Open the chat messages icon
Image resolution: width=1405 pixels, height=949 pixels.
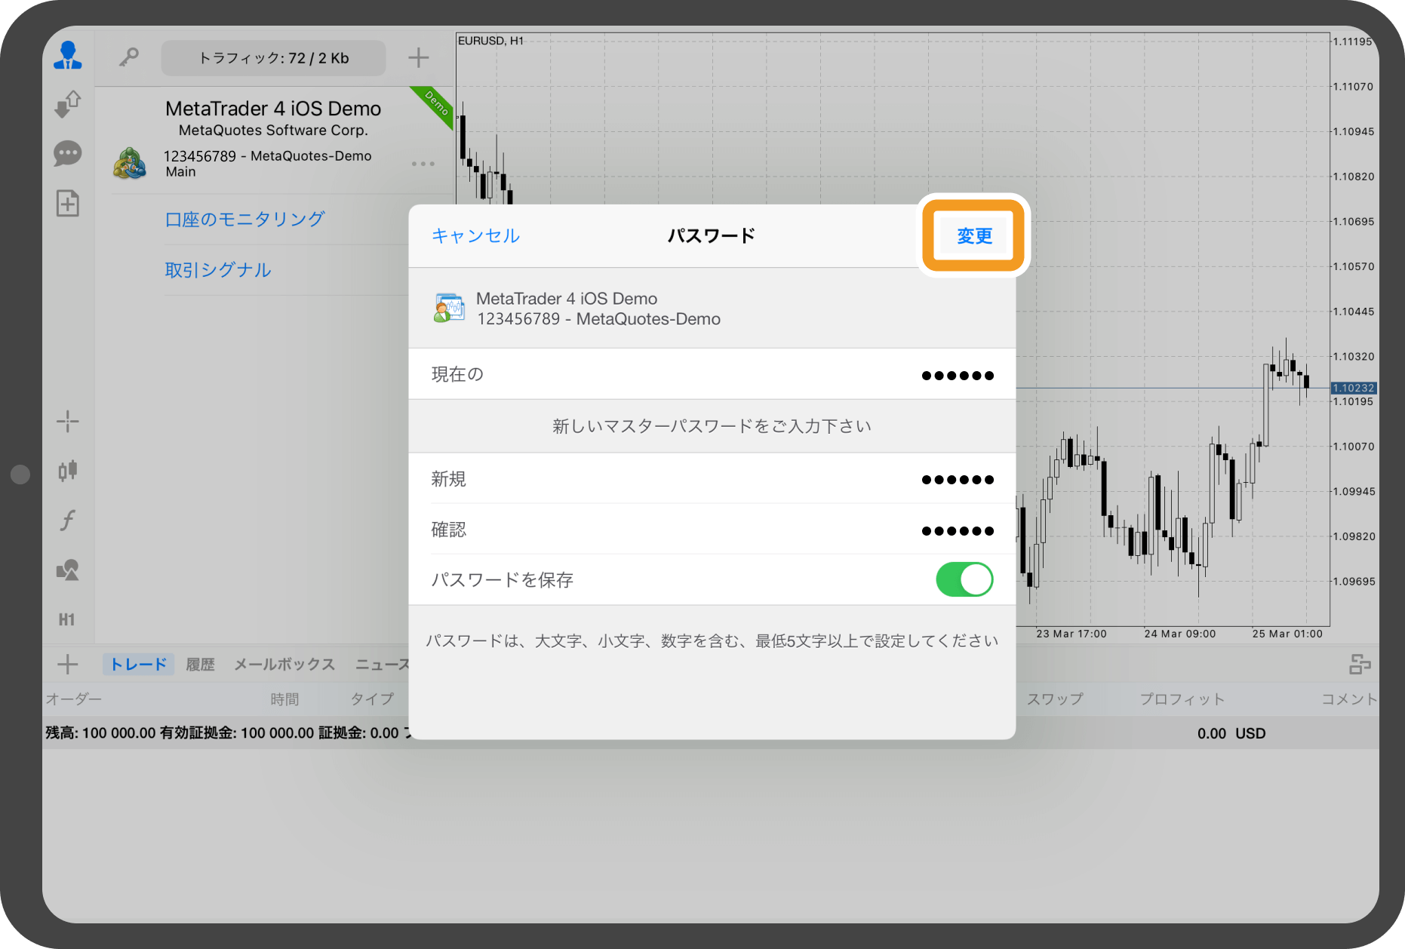coord(68,153)
